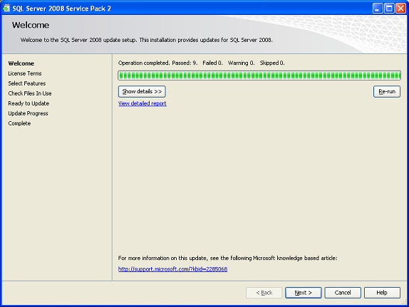Proceed with the Next button
The width and height of the screenshot is (409, 307).
click(x=304, y=293)
